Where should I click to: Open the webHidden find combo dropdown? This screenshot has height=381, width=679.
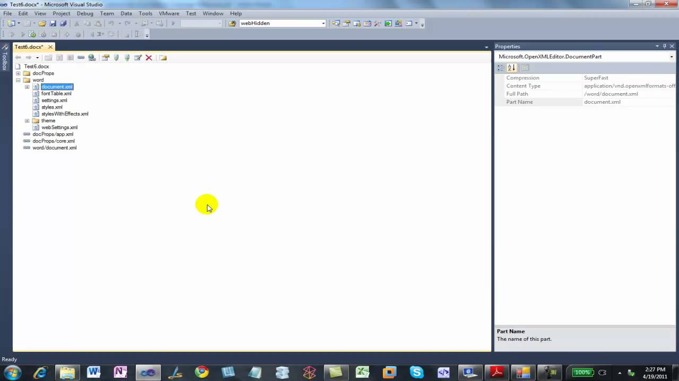pos(323,23)
